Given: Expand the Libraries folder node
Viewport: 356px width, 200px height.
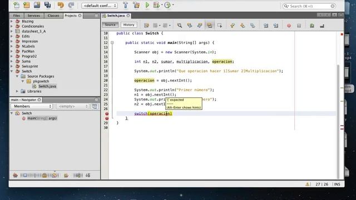Looking at the screenshot, I should [17, 91].
